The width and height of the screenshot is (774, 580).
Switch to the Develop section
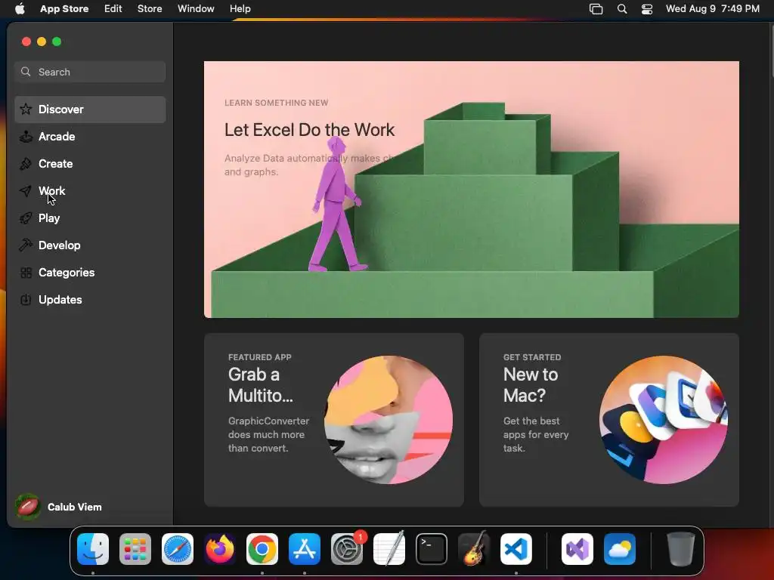coord(90,245)
